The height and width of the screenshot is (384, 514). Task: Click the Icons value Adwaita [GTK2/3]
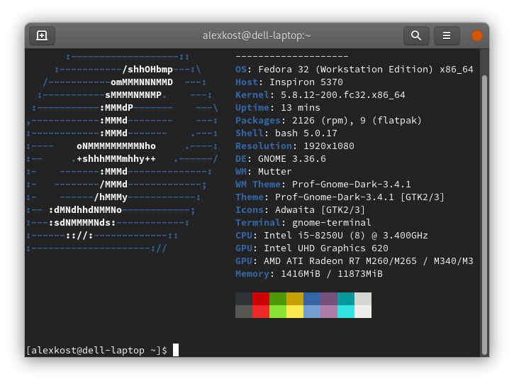click(x=320, y=210)
